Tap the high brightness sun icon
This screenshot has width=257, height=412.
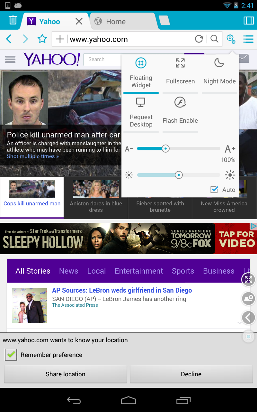click(230, 175)
